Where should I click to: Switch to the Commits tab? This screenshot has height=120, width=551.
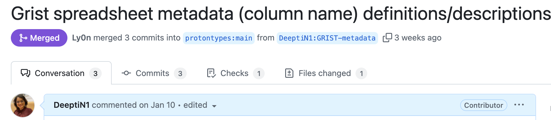(154, 73)
